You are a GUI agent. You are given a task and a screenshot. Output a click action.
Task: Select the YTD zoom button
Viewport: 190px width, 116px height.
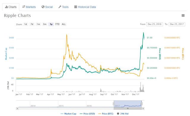(57, 24)
